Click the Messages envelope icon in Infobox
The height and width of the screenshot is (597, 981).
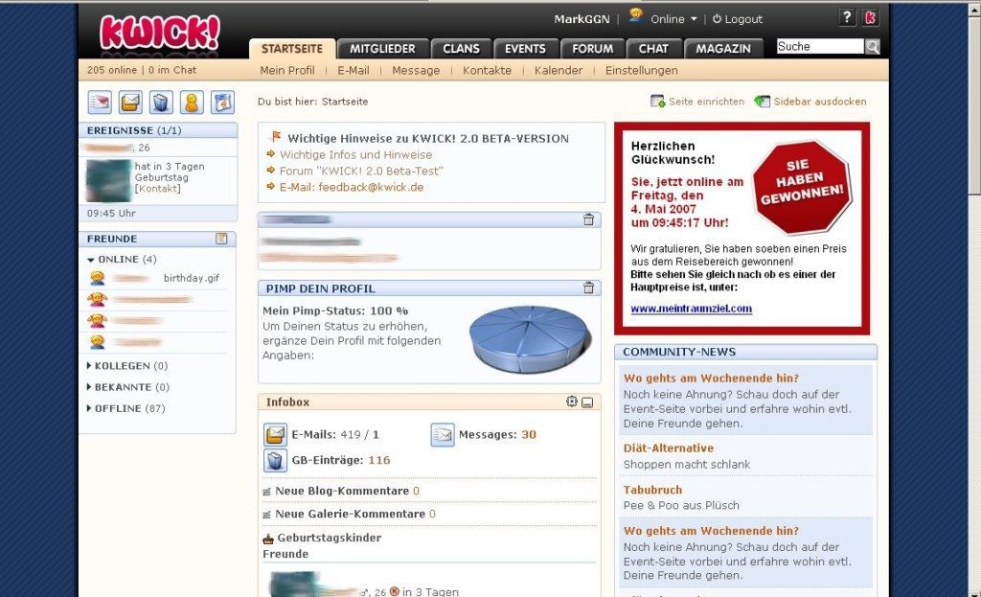[x=443, y=434]
